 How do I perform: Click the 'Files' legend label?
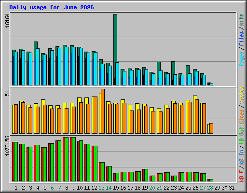[x=242, y=39]
